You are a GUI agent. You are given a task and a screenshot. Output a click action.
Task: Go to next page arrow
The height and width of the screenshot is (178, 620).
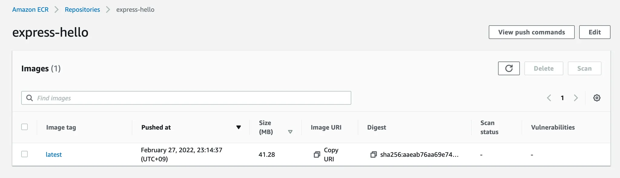click(x=575, y=98)
